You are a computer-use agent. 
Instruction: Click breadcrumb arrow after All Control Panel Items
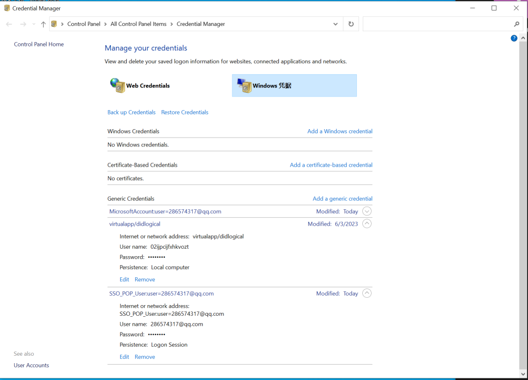point(172,24)
